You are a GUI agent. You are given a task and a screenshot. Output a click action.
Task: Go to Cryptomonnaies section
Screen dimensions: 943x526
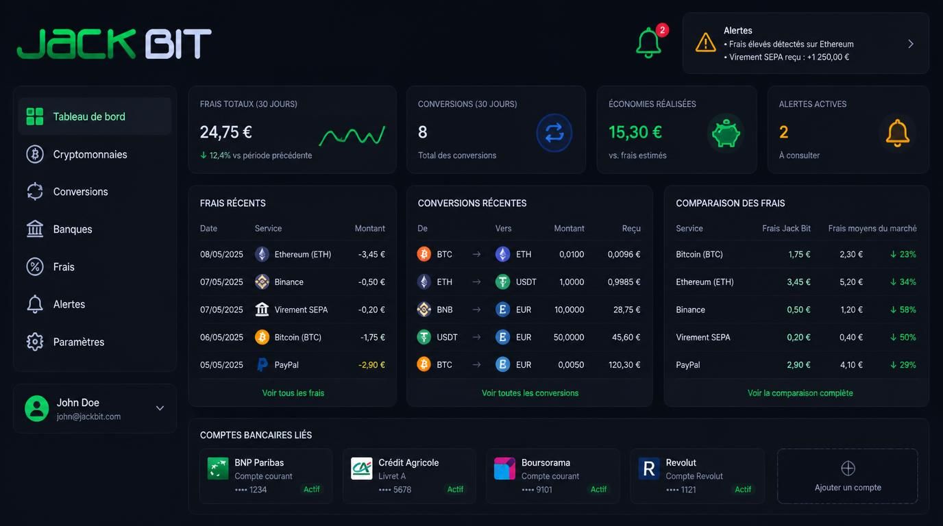[95, 154]
